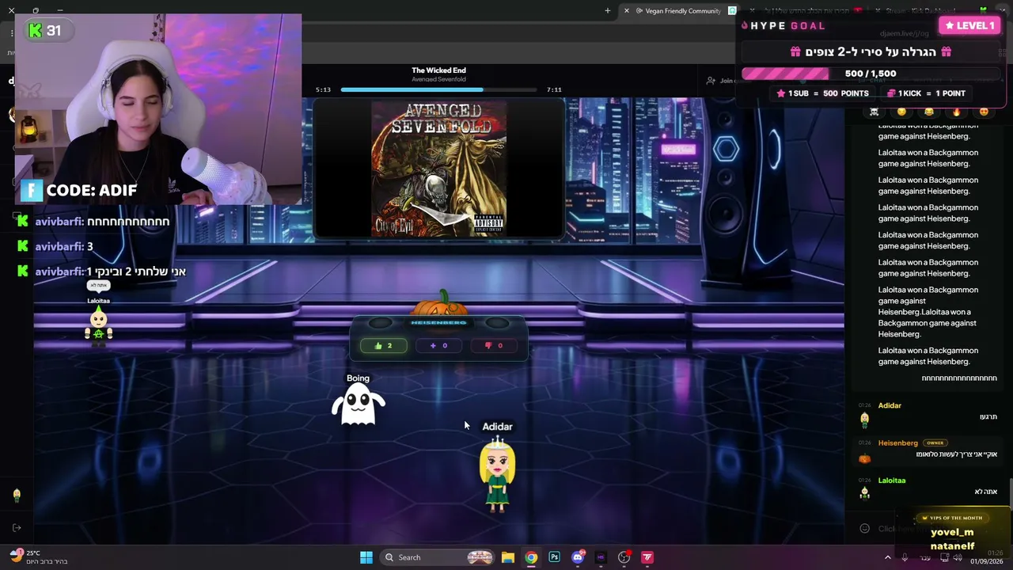The image size is (1013, 570).
Task: Show hidden system tray icons
Action: coord(887,557)
